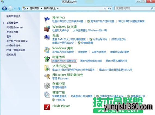This screenshot has height=115, width=155.
Task: Click 唤醒计算机时需要密码 link
Action: click(x=64, y=61)
